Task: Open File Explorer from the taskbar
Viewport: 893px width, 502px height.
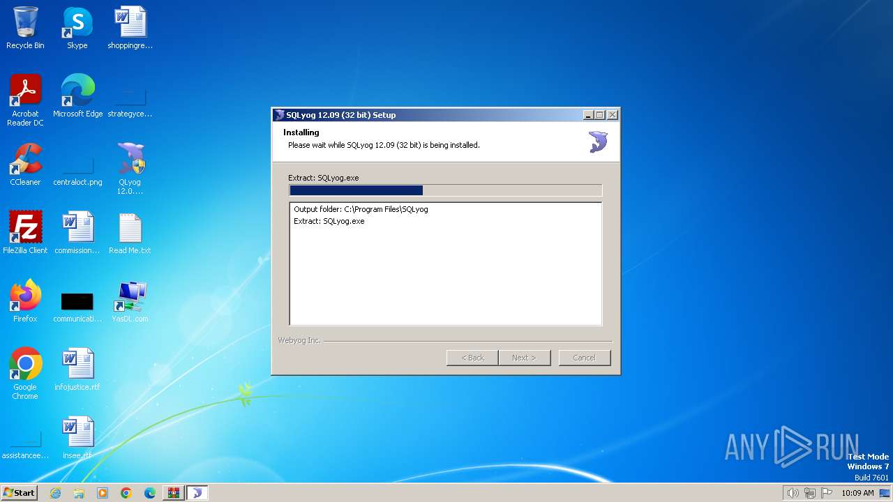Action: coord(79,493)
